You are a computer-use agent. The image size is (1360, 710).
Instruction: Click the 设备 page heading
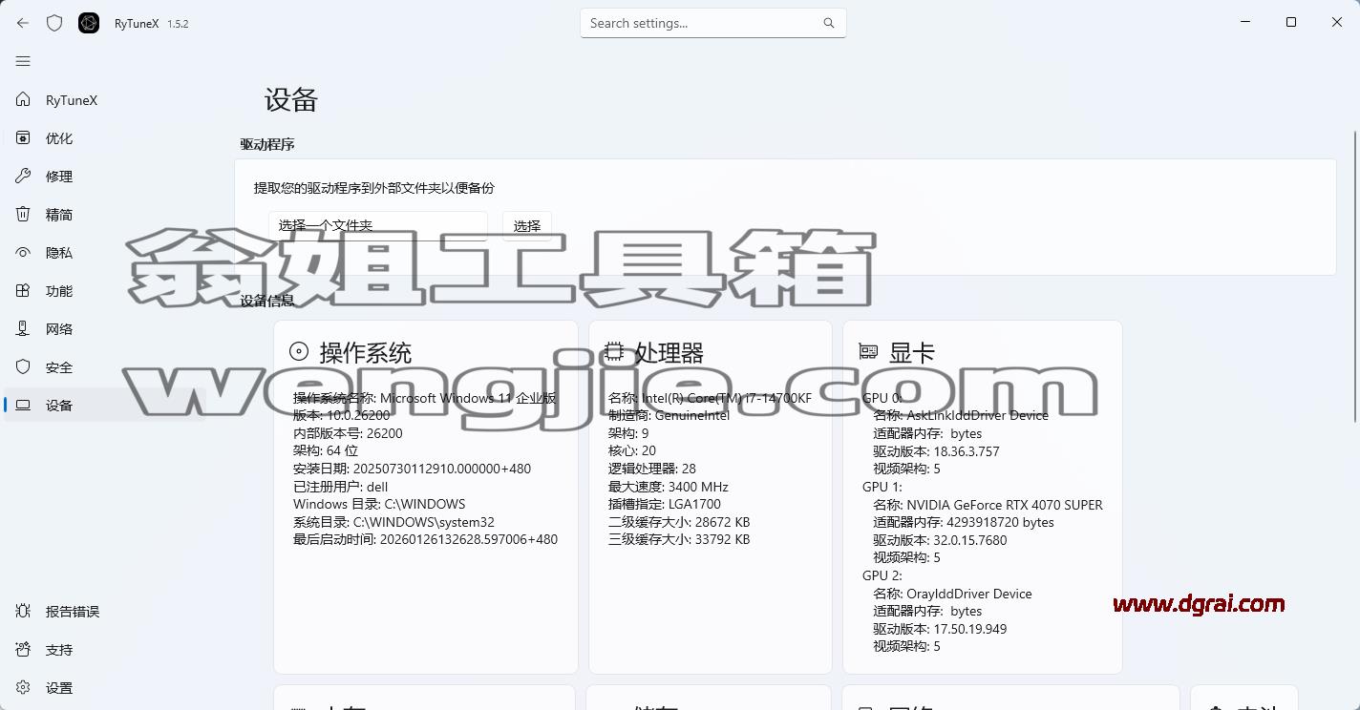point(291,100)
